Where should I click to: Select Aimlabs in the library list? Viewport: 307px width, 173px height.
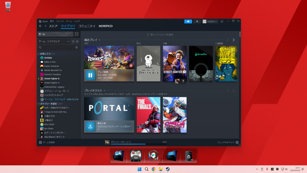click(48, 58)
